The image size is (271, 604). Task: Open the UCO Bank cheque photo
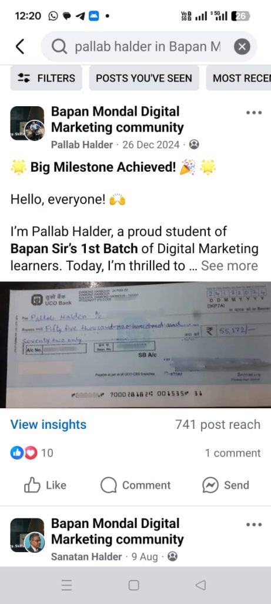click(x=135, y=344)
